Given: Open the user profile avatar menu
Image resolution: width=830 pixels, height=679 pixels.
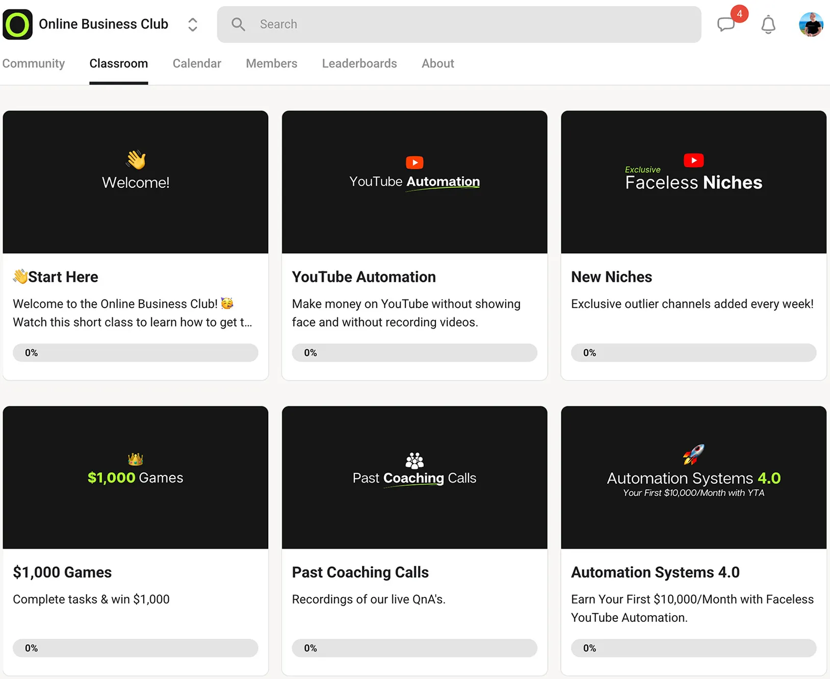Looking at the screenshot, I should point(811,24).
